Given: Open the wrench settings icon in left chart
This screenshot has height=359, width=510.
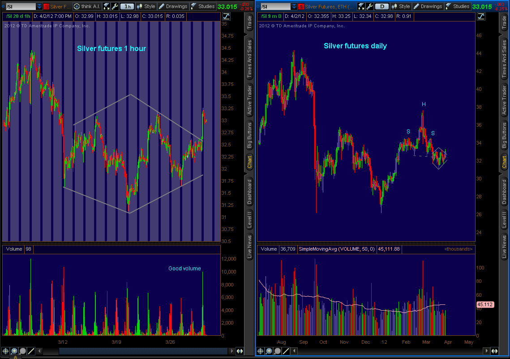Looking at the screenshot, I should 115,6.
